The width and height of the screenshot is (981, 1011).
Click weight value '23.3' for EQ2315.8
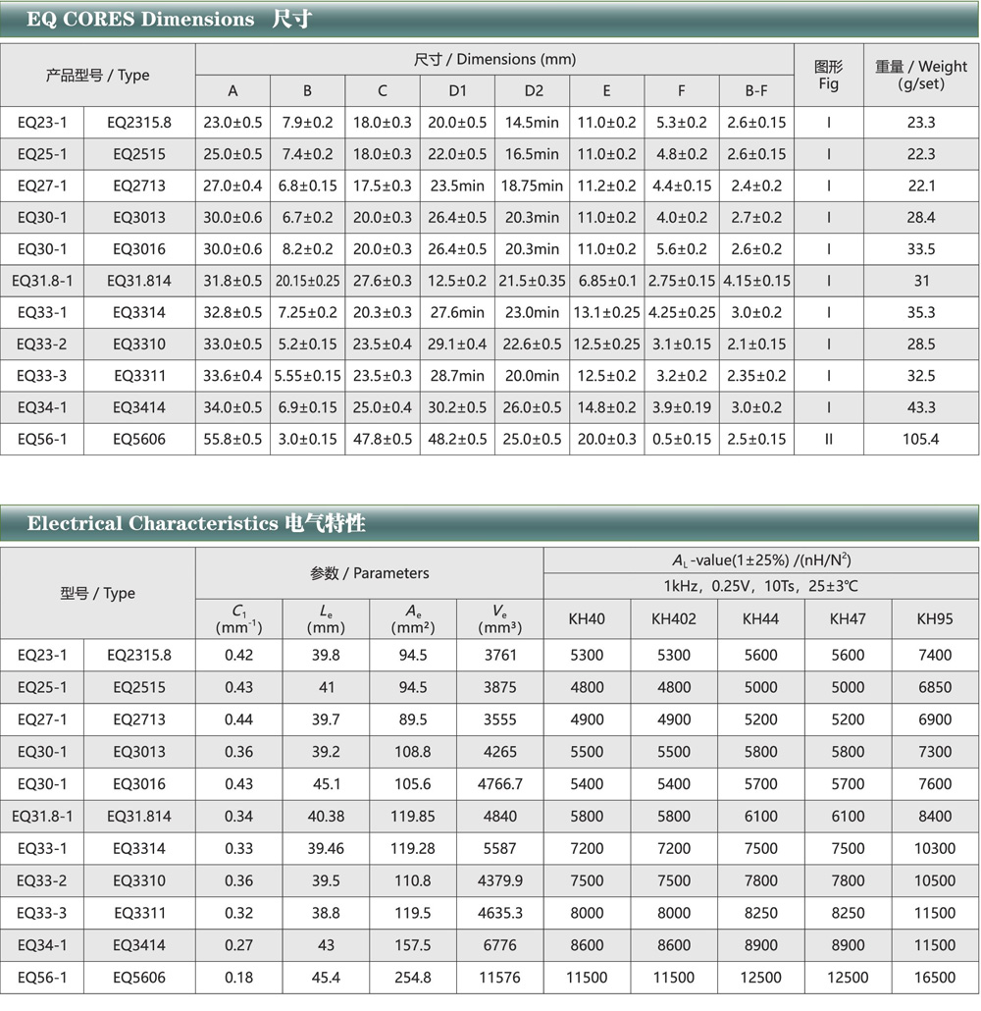pyautogui.click(x=921, y=123)
